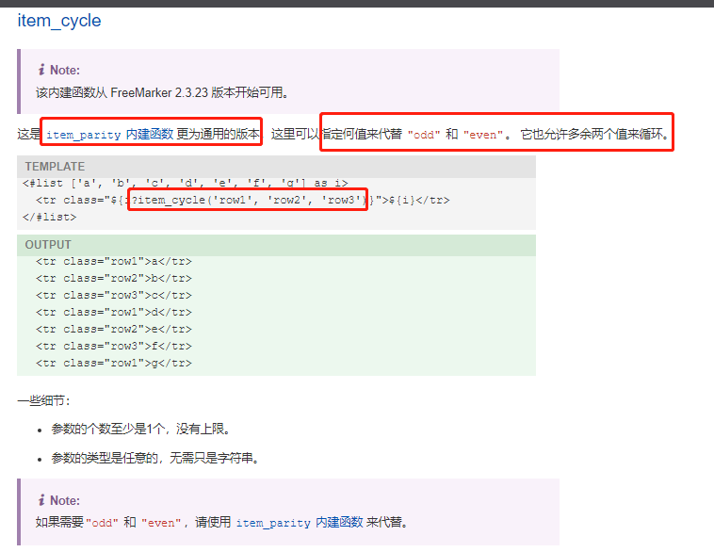Image resolution: width=714 pixels, height=552 pixels.
Task: Click the bottom Note: label
Action: [x=65, y=500]
